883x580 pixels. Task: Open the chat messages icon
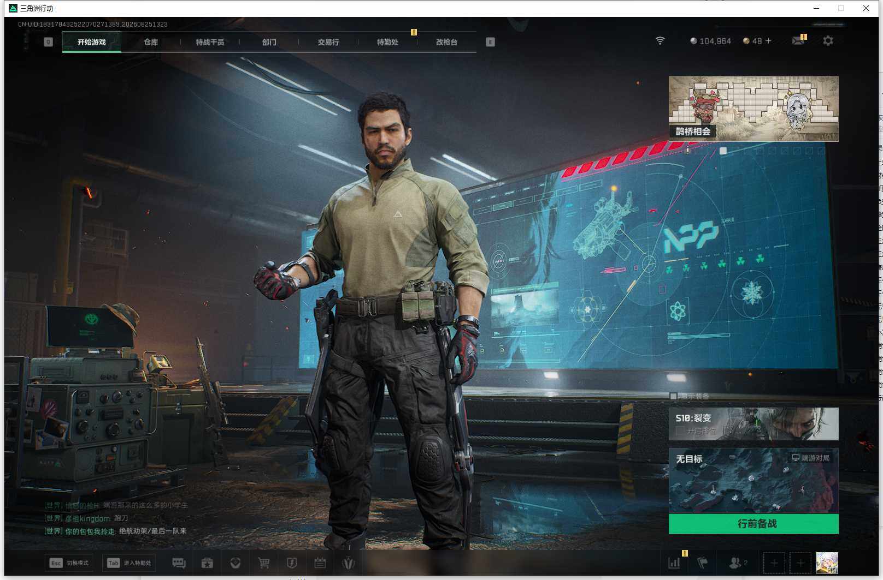(x=179, y=563)
